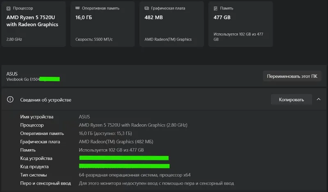Click the pen and touch unavailable value text
This screenshot has height=192, width=328.
156,183
